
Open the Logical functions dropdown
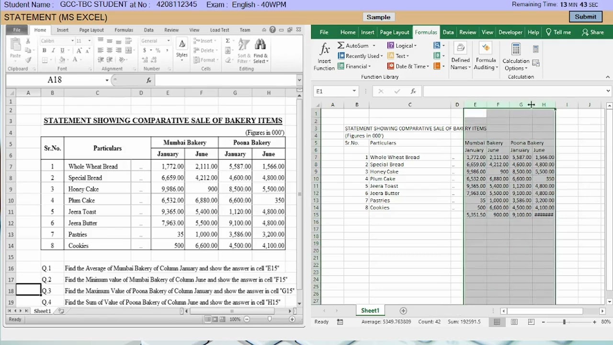point(402,46)
